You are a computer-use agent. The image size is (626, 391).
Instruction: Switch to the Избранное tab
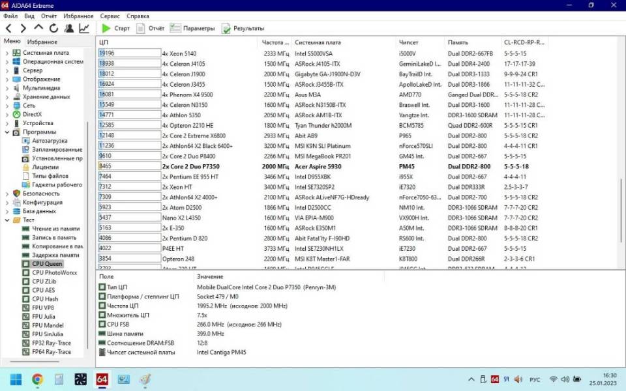click(x=42, y=42)
